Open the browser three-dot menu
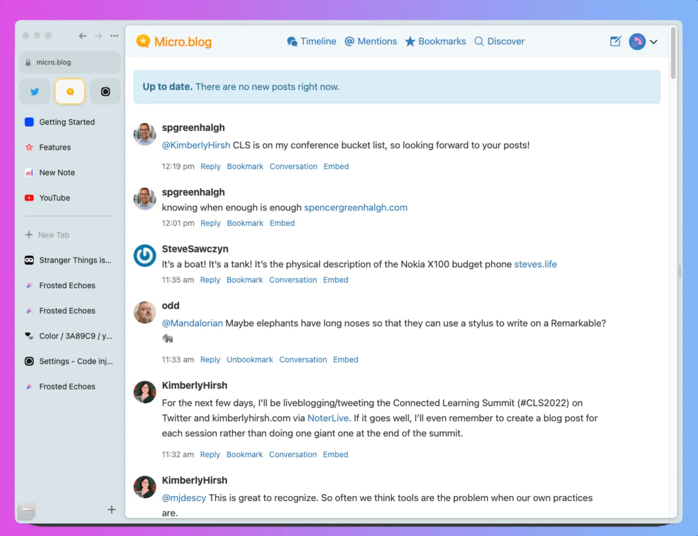Viewport: 698px width, 536px height. pos(114,36)
